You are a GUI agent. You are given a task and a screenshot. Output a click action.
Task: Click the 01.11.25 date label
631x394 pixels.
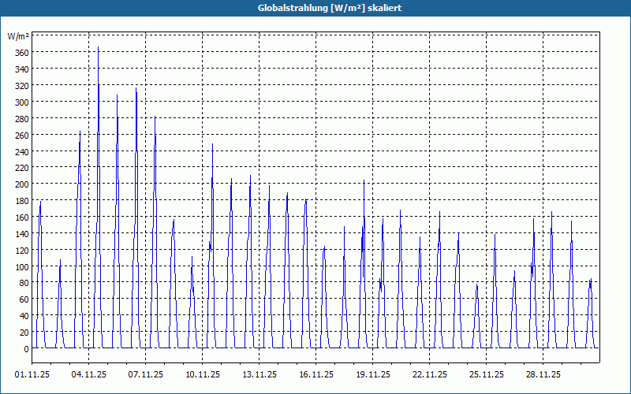[32, 375]
